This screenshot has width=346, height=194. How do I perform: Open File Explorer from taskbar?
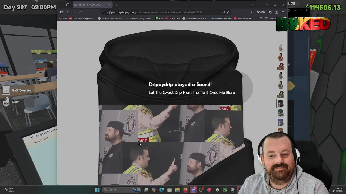pos(177,190)
